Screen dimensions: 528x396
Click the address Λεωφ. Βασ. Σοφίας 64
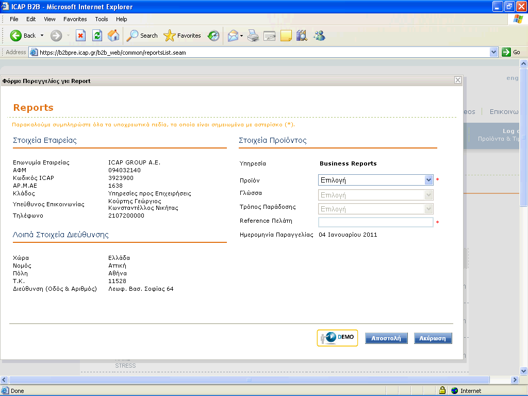(141, 289)
